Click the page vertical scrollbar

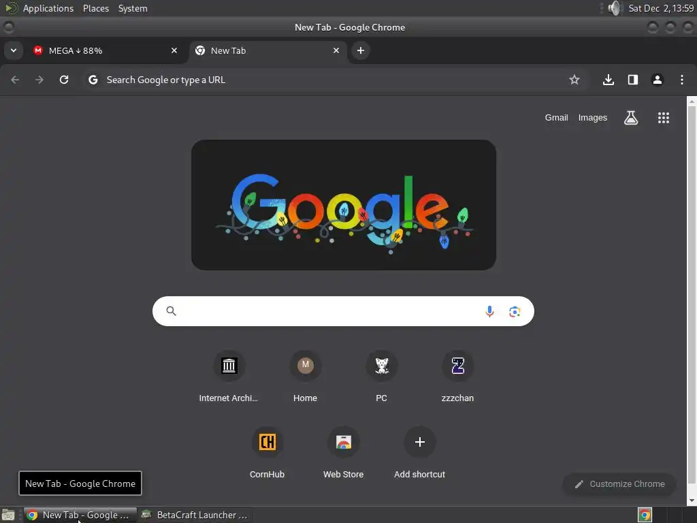click(x=692, y=295)
